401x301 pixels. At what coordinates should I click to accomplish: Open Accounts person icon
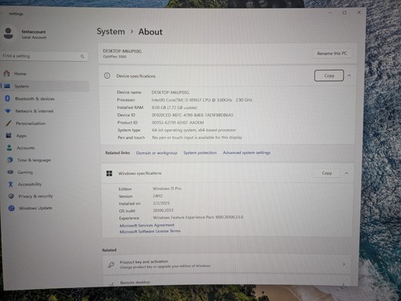(10, 148)
